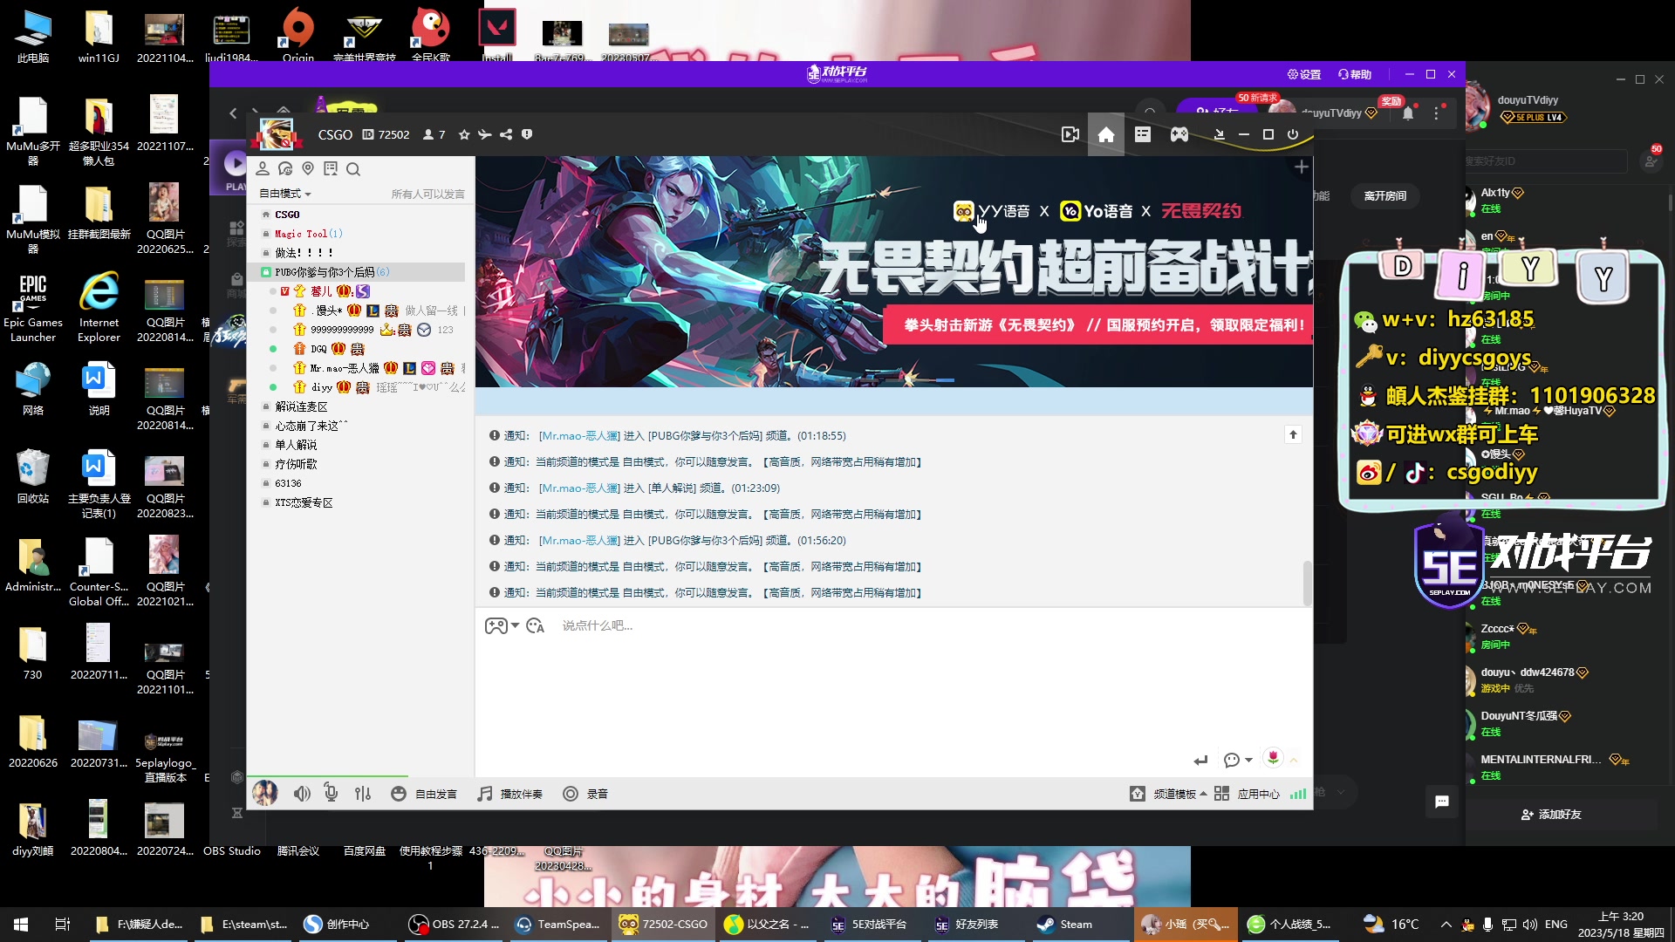Toggle the microphone in YY bottom bar
1675x942 pixels.
pos(331,793)
